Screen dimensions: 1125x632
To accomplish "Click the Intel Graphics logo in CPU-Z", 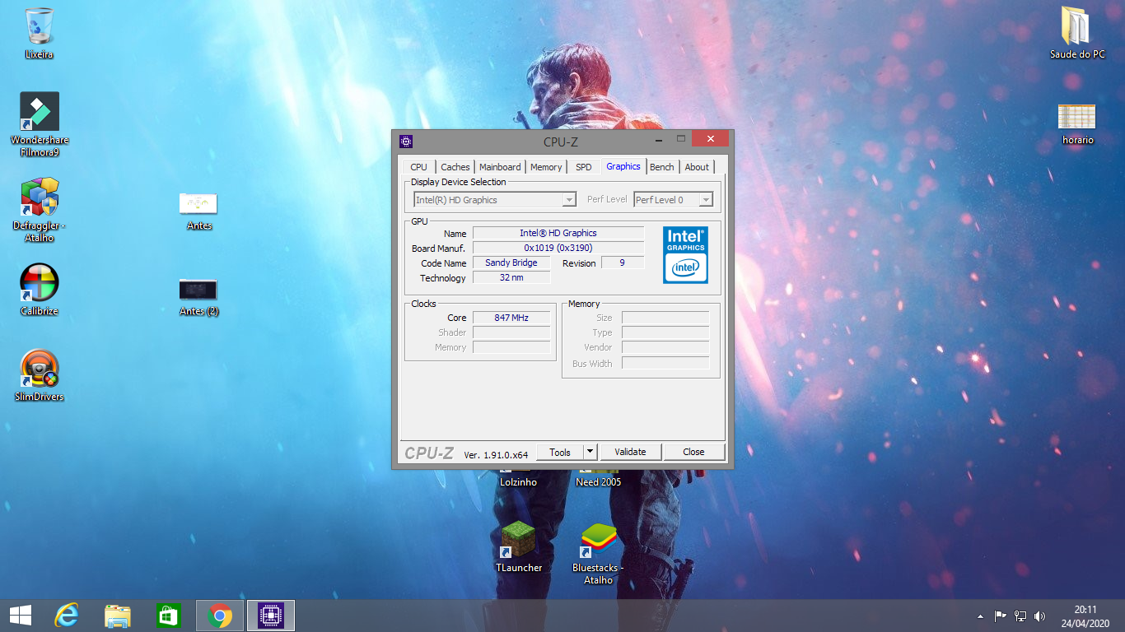I will tap(685, 255).
